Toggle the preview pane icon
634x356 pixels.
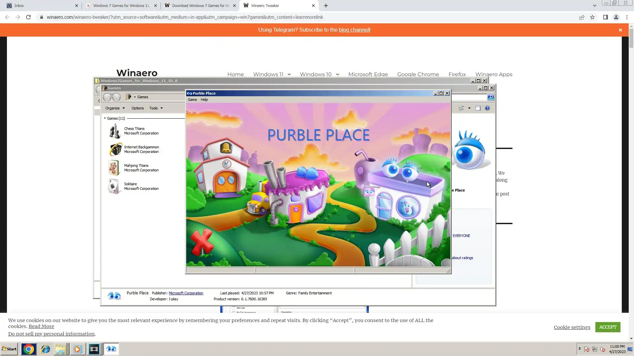[x=478, y=108]
